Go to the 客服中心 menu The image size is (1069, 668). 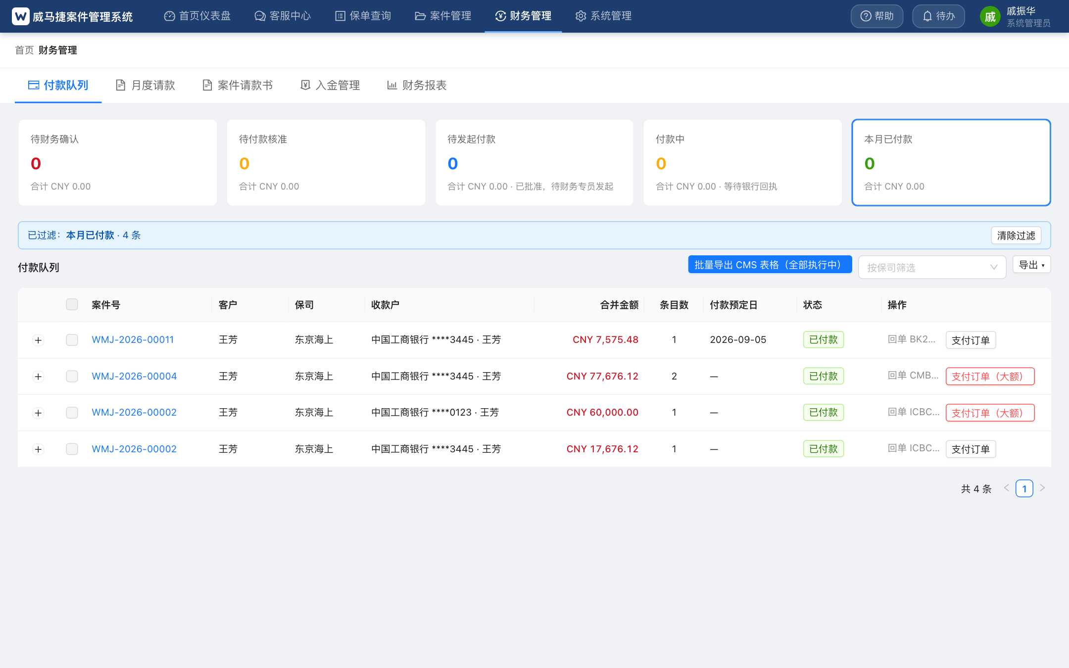(x=283, y=16)
